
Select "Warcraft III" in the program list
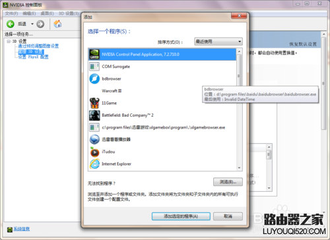pos(162,91)
